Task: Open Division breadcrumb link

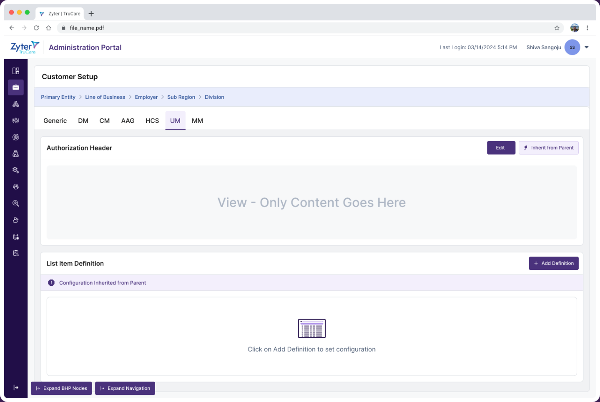Action: coord(214,97)
